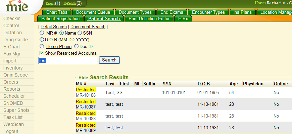The image size is (292, 134).
Task: Switch to the Location Manager tab
Action: (274, 12)
